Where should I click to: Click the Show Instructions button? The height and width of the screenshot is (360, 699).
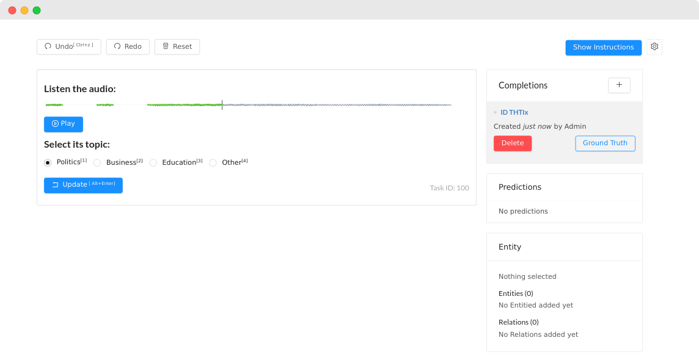point(603,48)
